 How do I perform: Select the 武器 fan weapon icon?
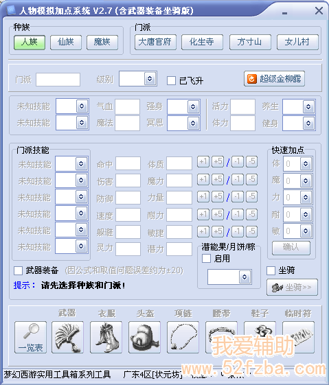click(67, 337)
